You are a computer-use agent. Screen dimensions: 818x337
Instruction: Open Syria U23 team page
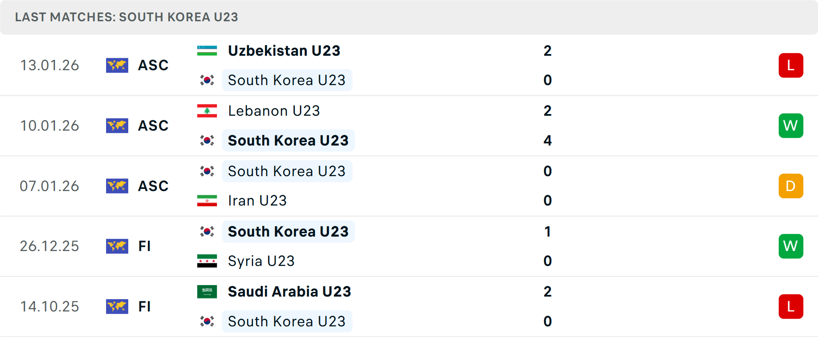pyautogui.click(x=261, y=261)
